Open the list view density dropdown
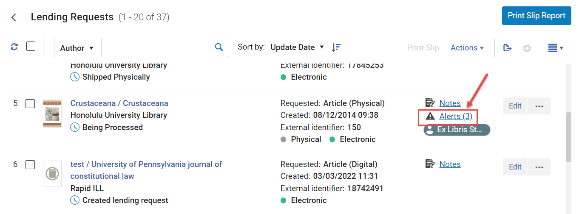Screen dimensions: 579x214 [x=556, y=48]
